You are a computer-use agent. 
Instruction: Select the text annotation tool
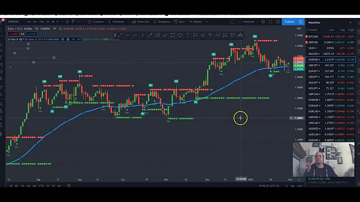tap(187, 35)
